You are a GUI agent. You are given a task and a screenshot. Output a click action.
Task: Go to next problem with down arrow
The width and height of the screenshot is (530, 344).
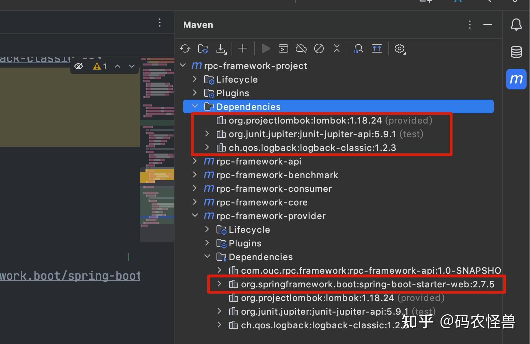click(x=131, y=66)
